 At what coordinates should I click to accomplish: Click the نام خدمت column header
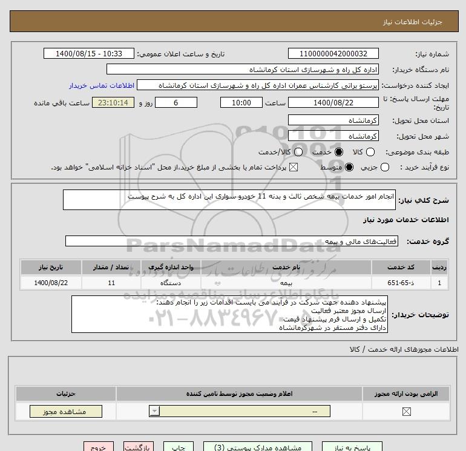coord(286,267)
